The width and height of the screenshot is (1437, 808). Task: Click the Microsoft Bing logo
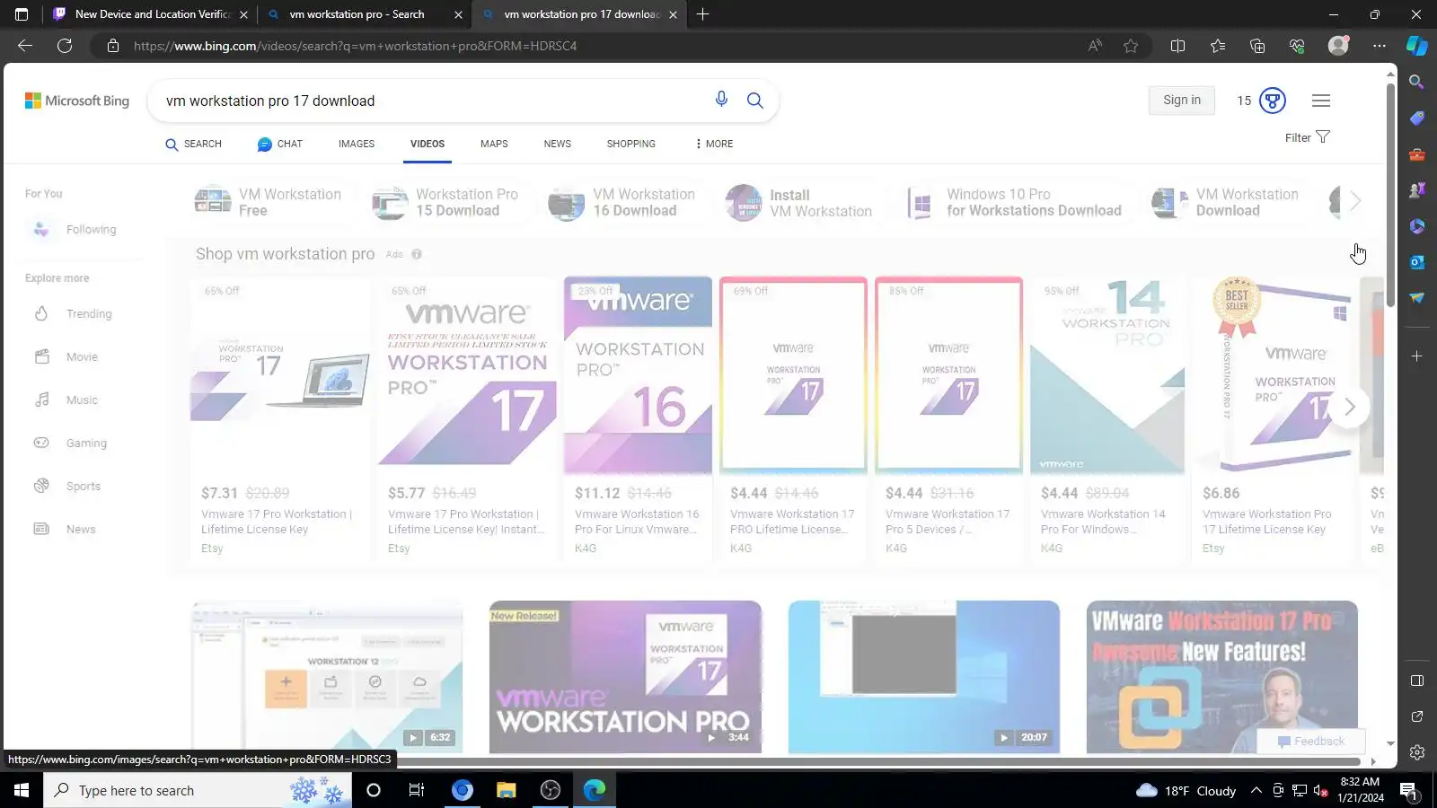(77, 101)
